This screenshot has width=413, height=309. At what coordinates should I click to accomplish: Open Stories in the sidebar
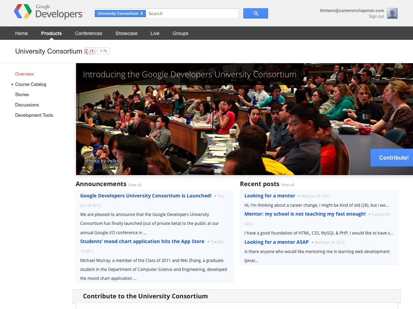[22, 95]
